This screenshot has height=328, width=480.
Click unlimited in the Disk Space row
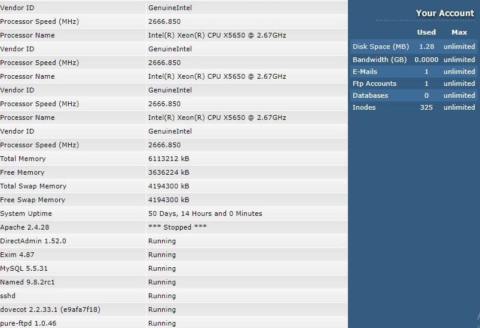point(459,47)
